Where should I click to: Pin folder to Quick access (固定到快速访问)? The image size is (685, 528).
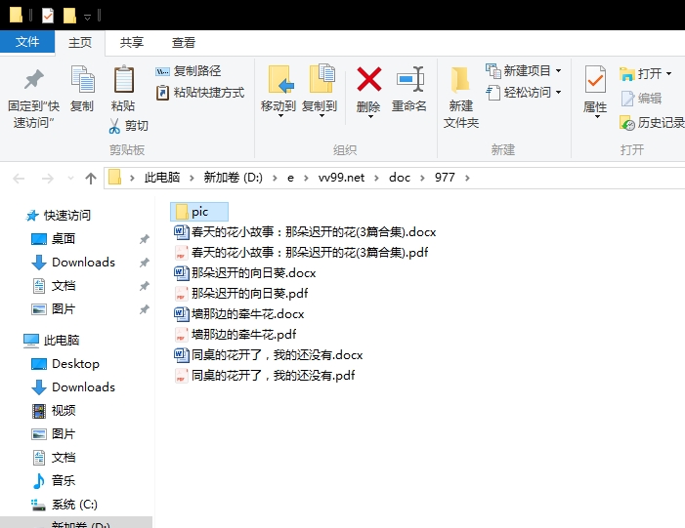pyautogui.click(x=33, y=99)
